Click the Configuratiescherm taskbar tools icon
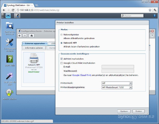This screenshot has height=124, width=159. click(x=17, y=16)
